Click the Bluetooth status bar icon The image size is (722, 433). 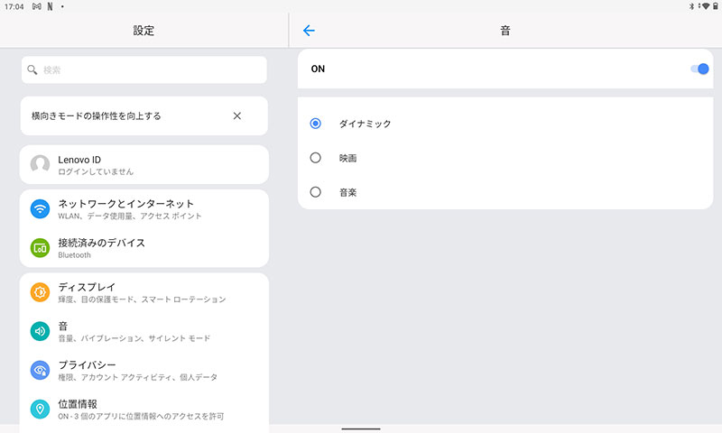point(691,6)
